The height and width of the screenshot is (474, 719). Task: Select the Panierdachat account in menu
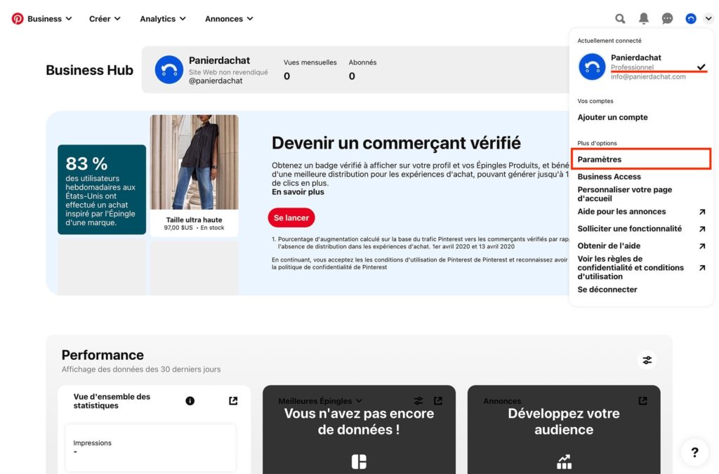[642, 67]
